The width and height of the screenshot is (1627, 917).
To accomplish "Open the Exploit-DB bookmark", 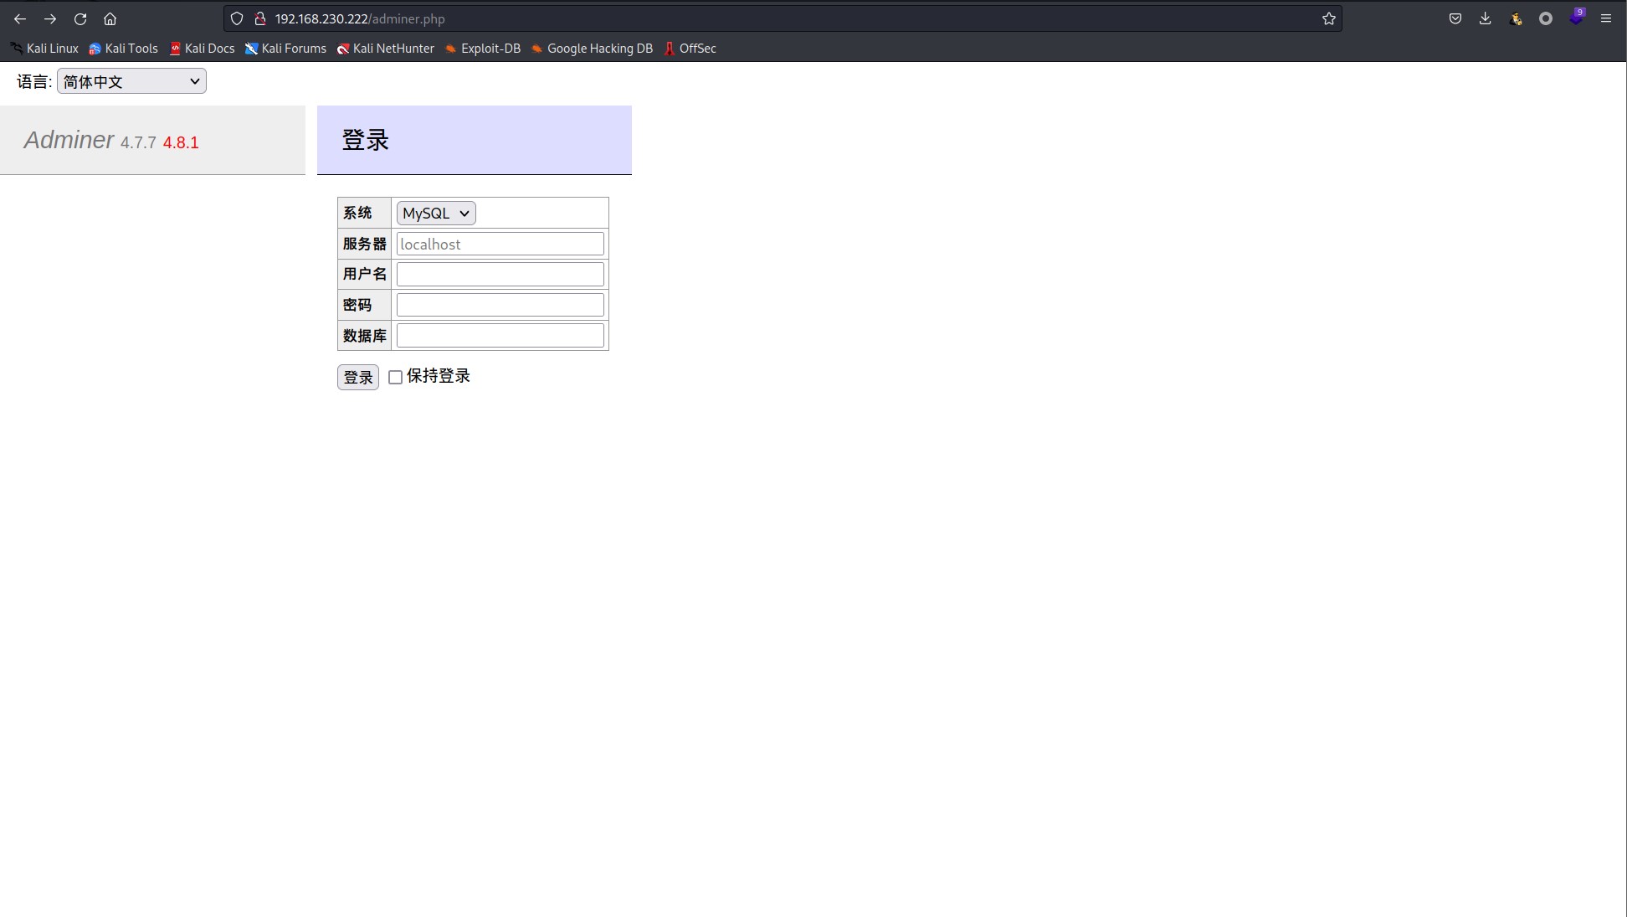I will click(483, 49).
